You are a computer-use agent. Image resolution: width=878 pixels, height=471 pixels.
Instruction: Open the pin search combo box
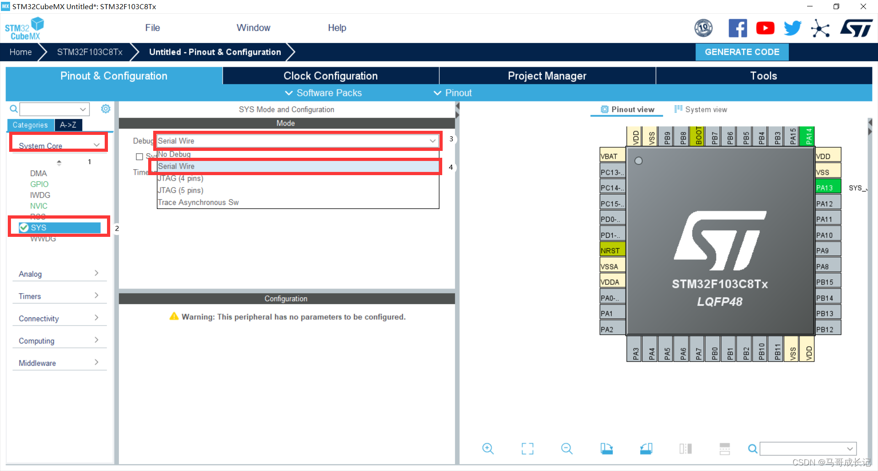tap(808, 449)
